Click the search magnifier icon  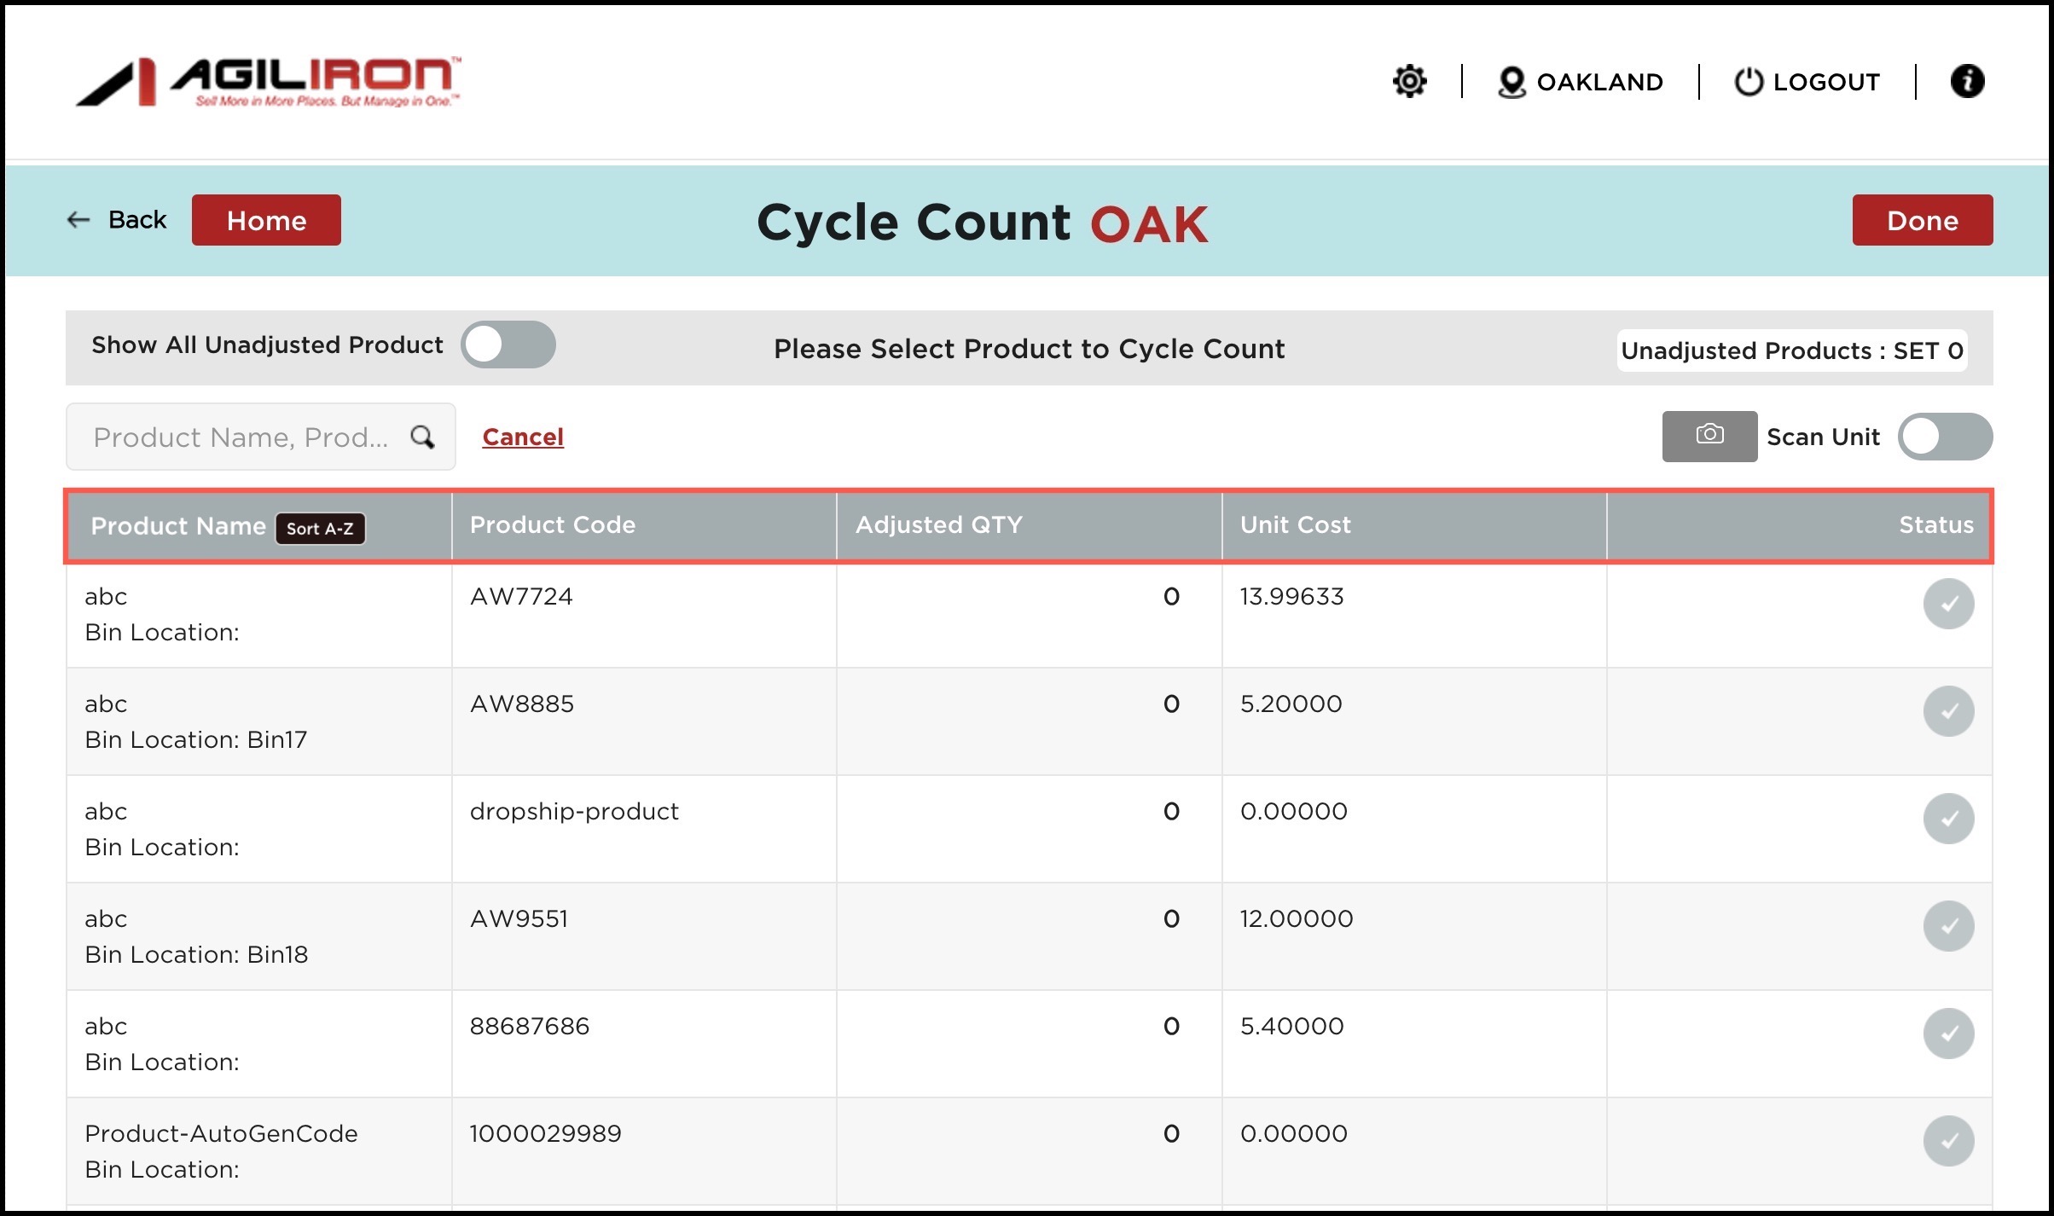pyautogui.click(x=422, y=437)
